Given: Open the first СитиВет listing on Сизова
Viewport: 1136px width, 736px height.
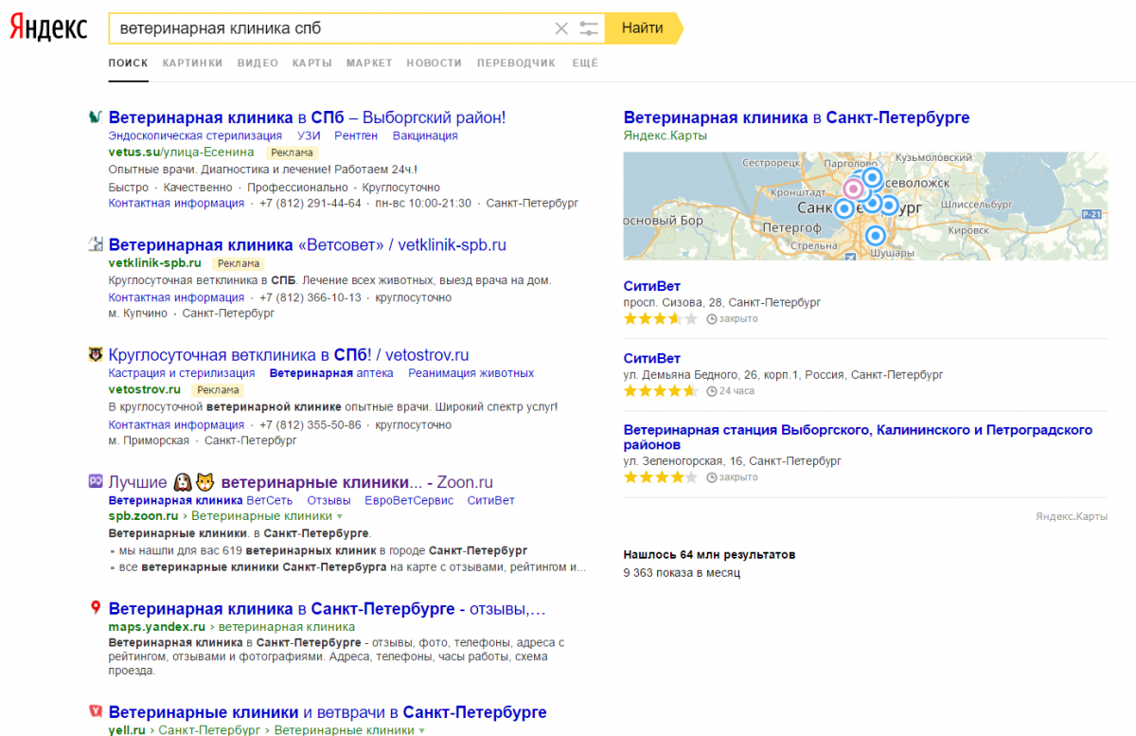Looking at the screenshot, I should click(x=651, y=286).
